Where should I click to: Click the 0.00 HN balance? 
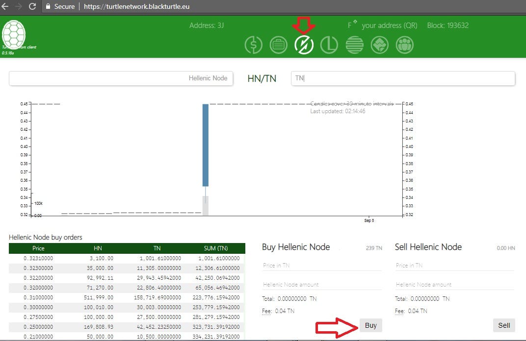(505, 248)
